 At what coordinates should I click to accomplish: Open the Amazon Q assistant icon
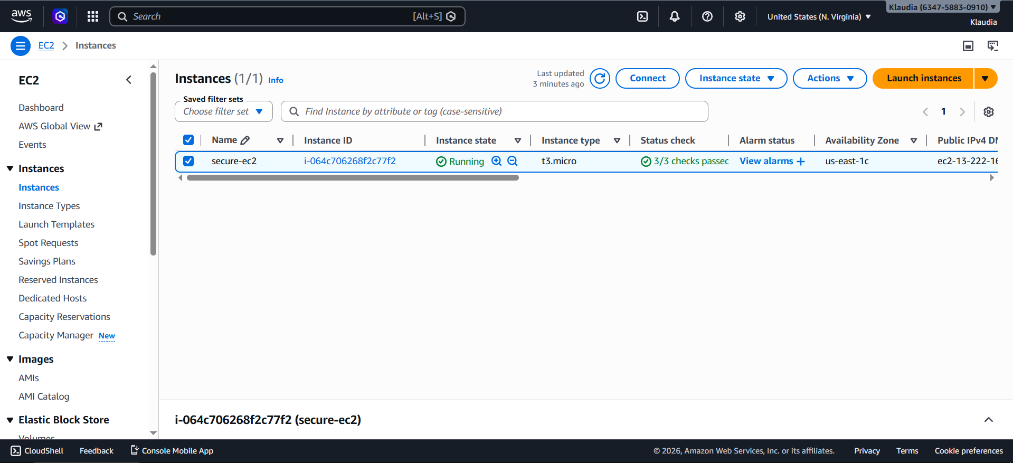coord(60,16)
